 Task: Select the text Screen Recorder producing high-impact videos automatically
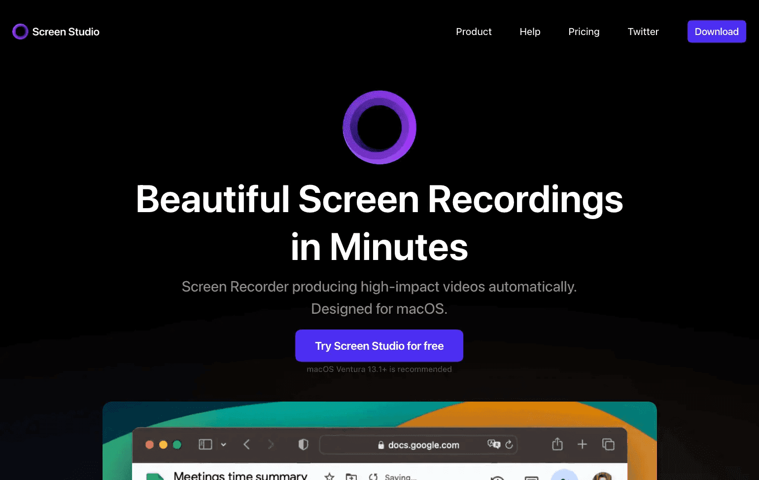point(379,287)
